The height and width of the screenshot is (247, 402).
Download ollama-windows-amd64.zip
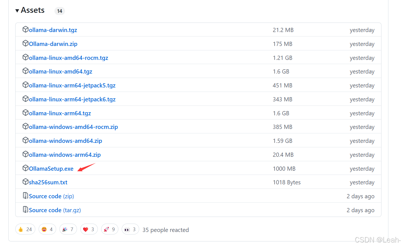(66, 141)
